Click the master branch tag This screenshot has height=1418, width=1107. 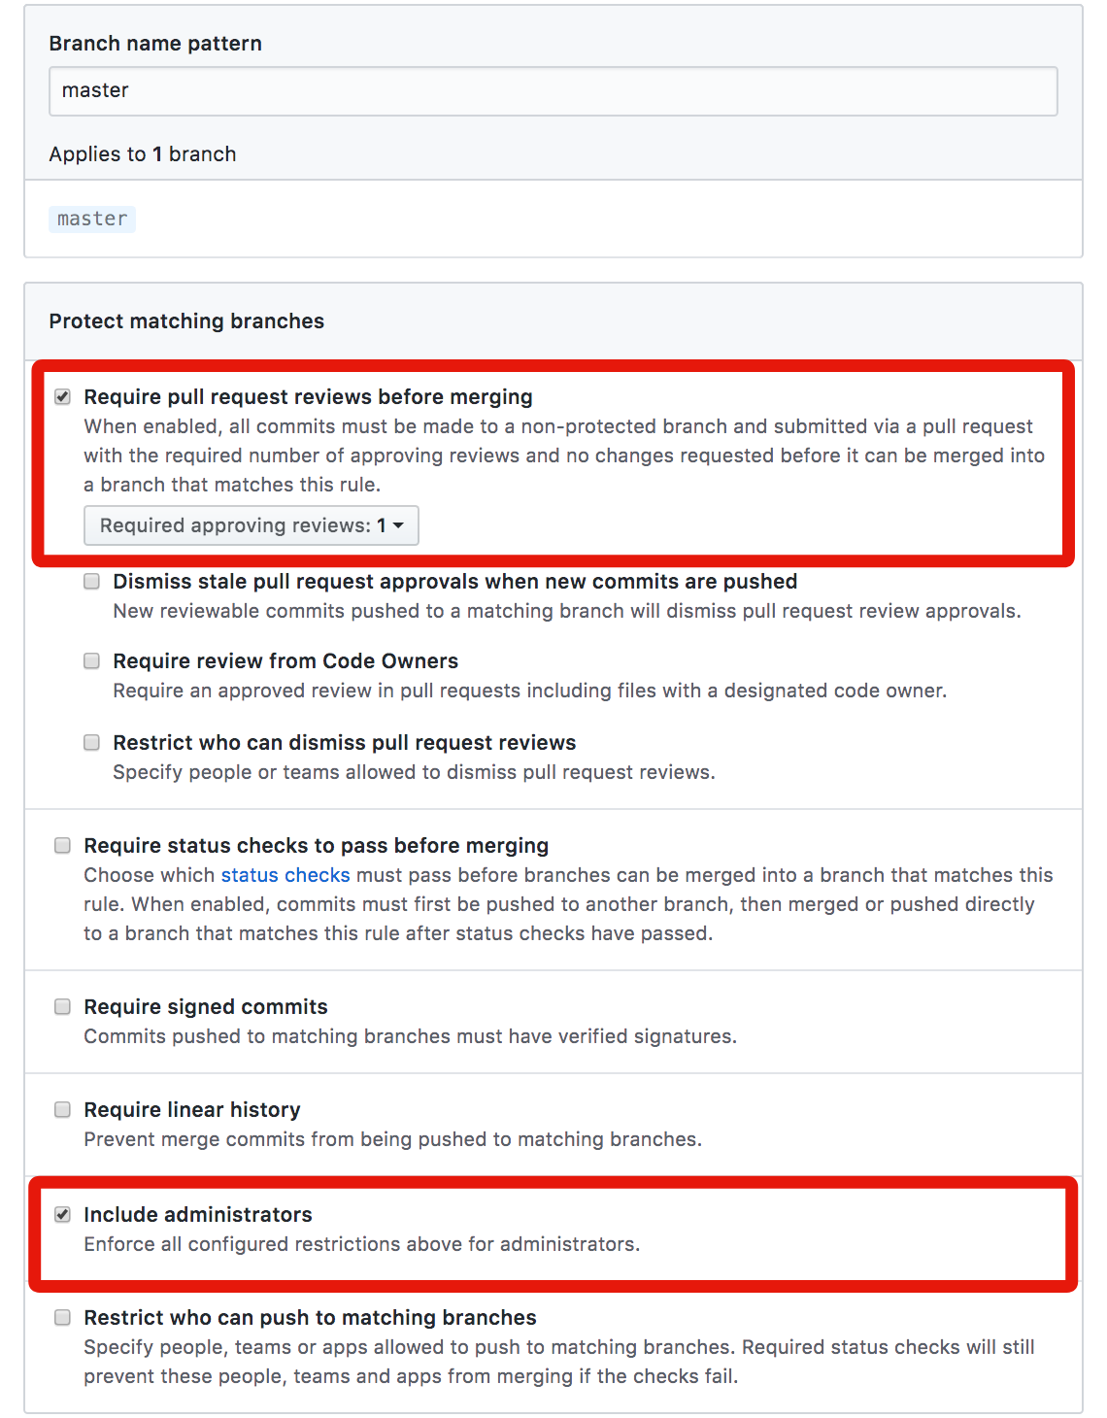tap(92, 219)
